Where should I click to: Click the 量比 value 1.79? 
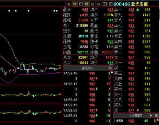coord(110,36)
